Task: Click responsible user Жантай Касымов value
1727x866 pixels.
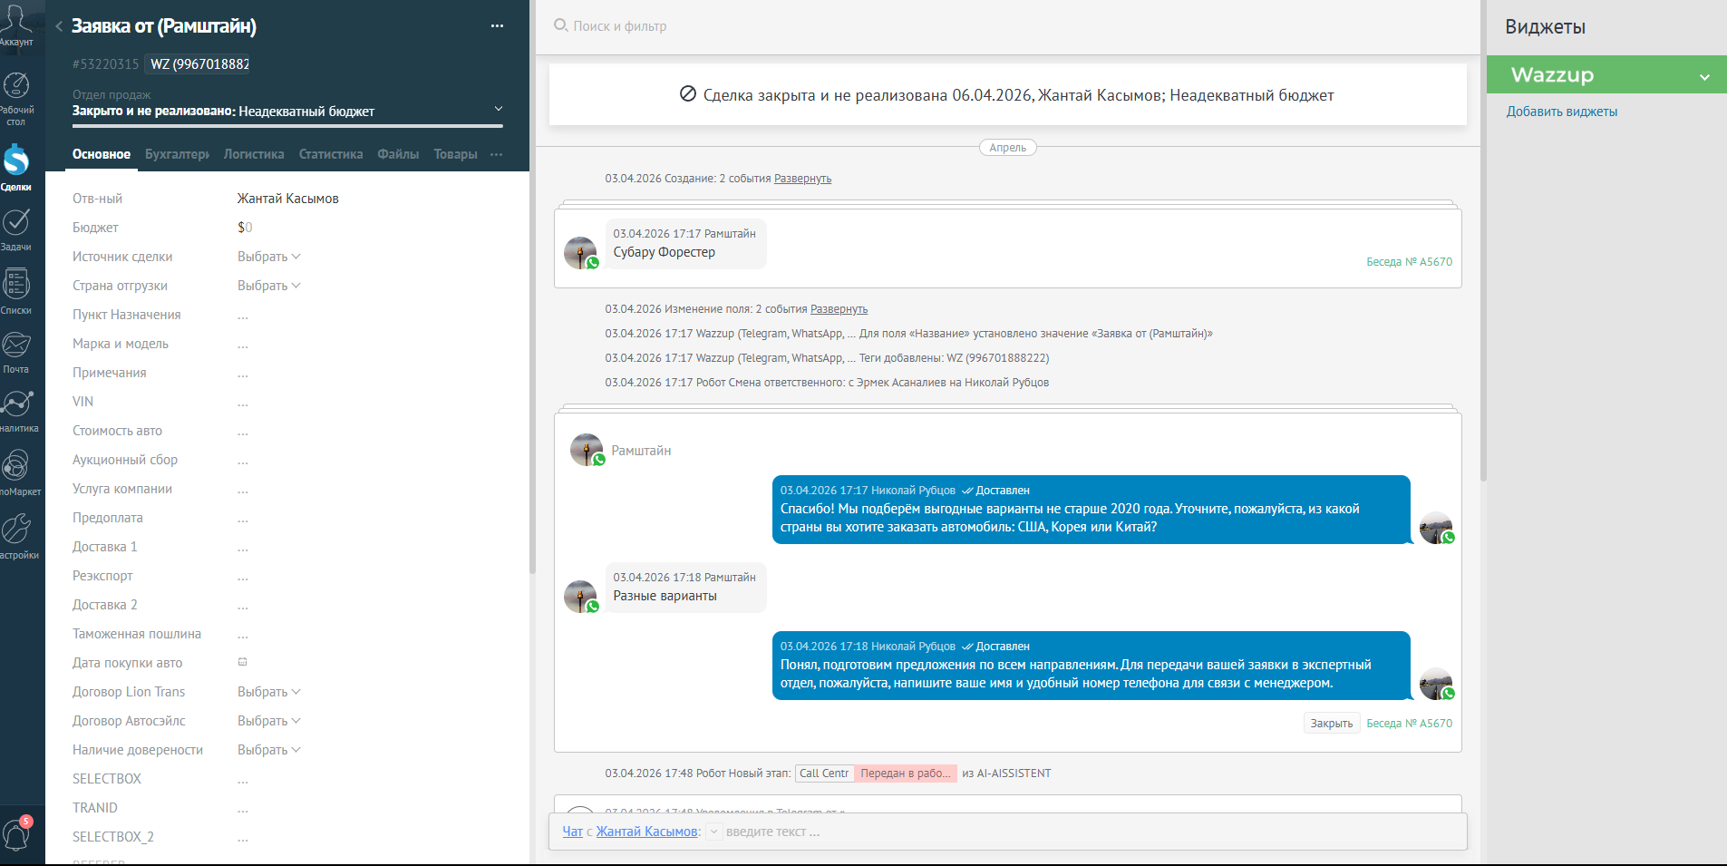Action: pos(287,199)
